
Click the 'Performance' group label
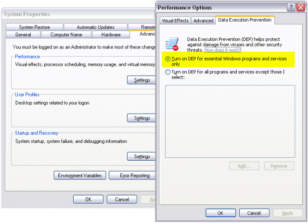pyautogui.click(x=27, y=57)
